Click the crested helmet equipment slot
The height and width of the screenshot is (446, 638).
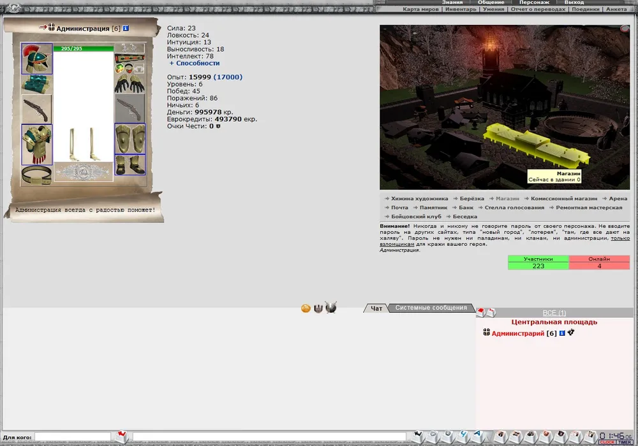point(36,59)
